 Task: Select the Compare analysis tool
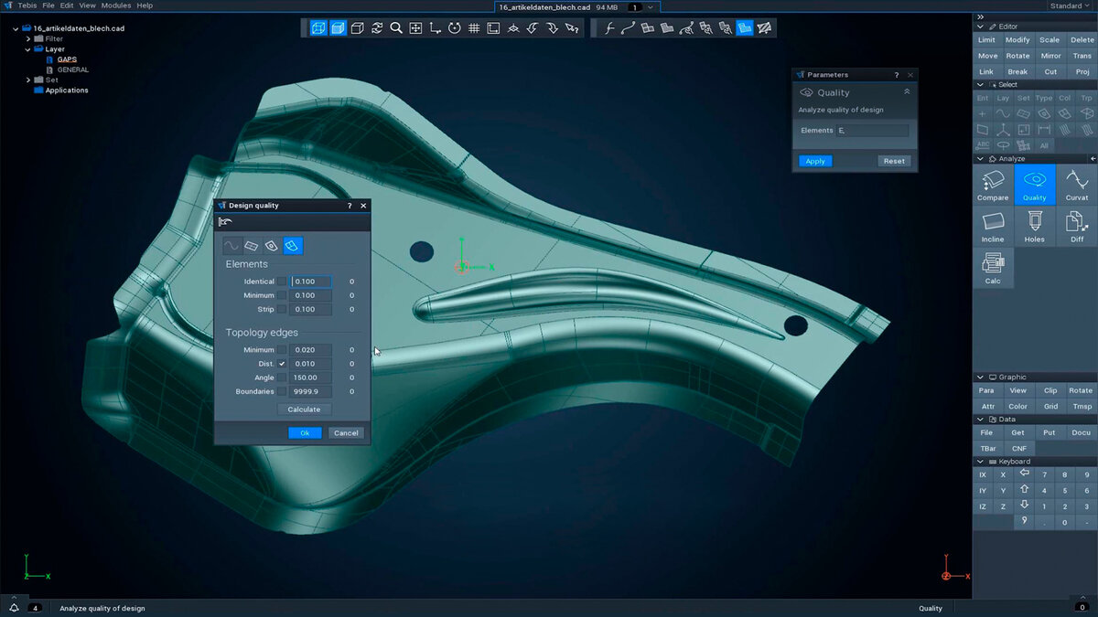pos(993,184)
